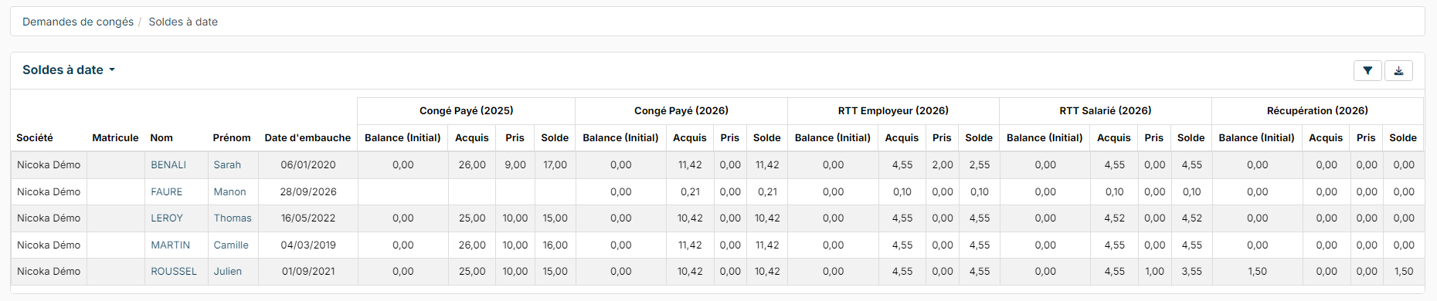1437x301 pixels.
Task: Click first name Thomas link
Action: pyautogui.click(x=233, y=218)
